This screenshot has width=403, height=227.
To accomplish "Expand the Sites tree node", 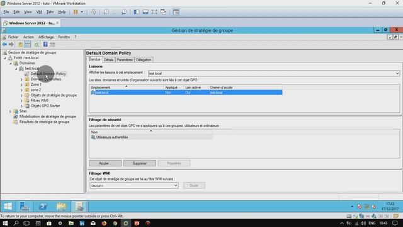I will (10, 112).
